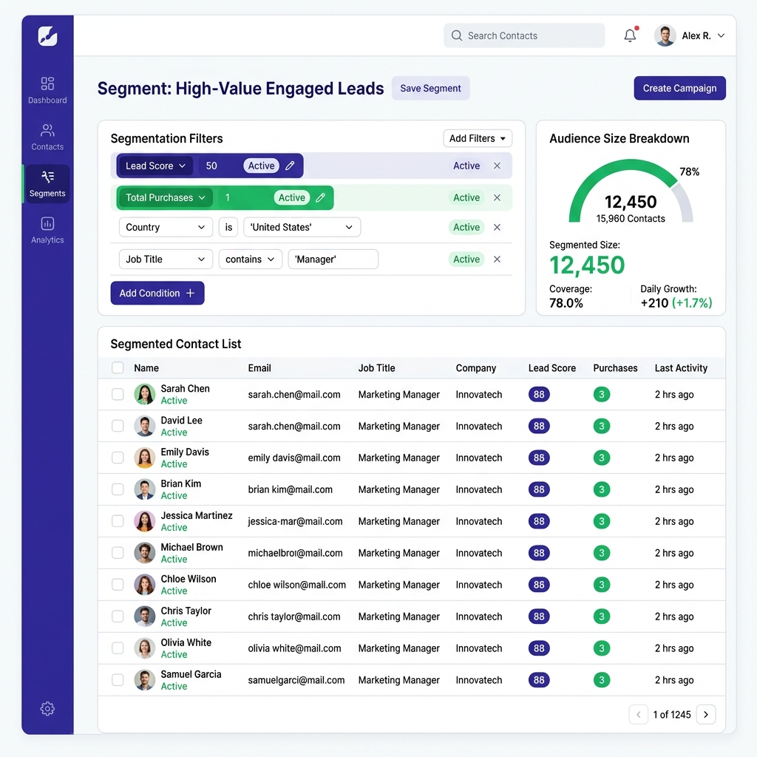Click the Add Condition button
Image resolution: width=757 pixels, height=757 pixels.
tap(157, 293)
